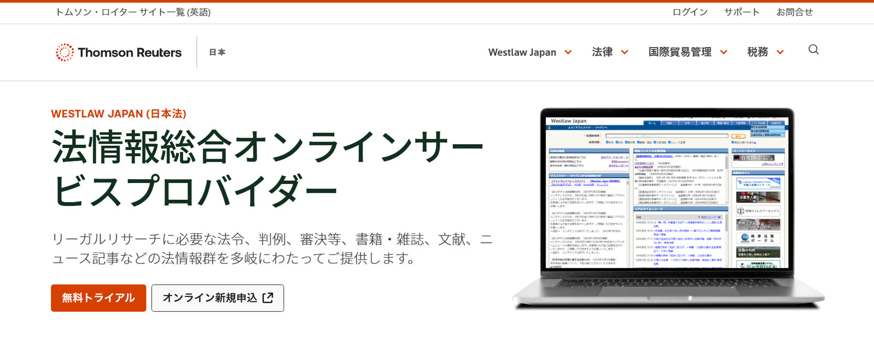The width and height of the screenshot is (874, 355).
Task: Open トムソン・ロイター サイト一覧 (英語) link
Action: tap(133, 12)
